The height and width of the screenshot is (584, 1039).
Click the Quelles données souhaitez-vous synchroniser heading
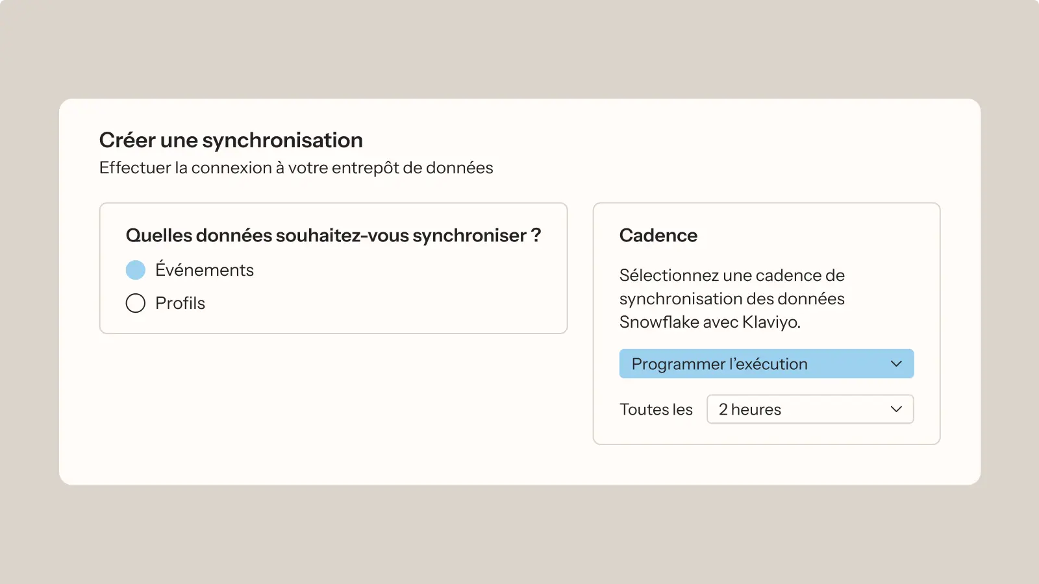tap(333, 236)
